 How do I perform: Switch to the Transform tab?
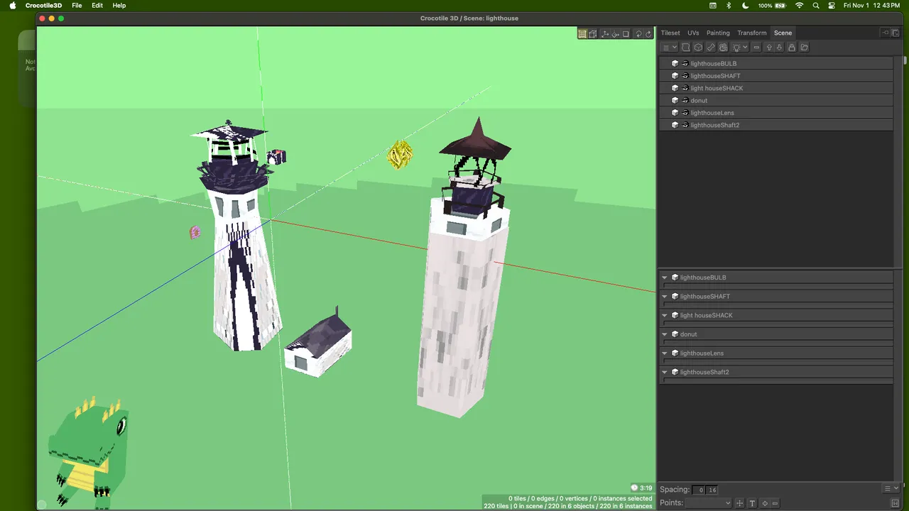tap(752, 33)
